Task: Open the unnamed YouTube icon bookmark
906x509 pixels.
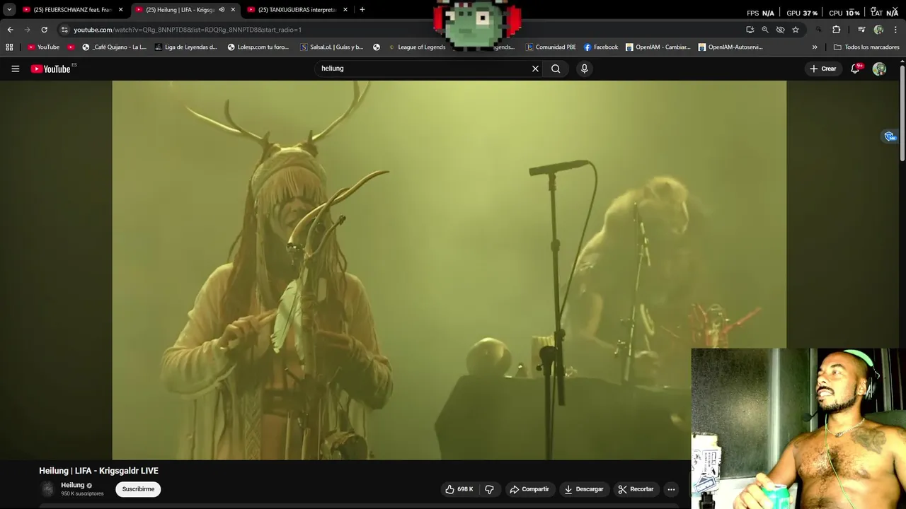Action: pos(71,47)
